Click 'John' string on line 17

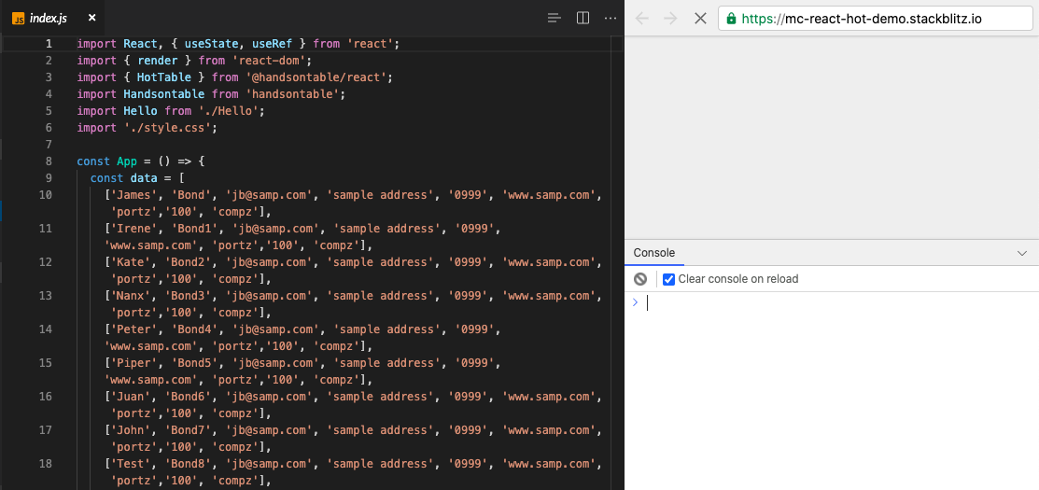(x=131, y=430)
